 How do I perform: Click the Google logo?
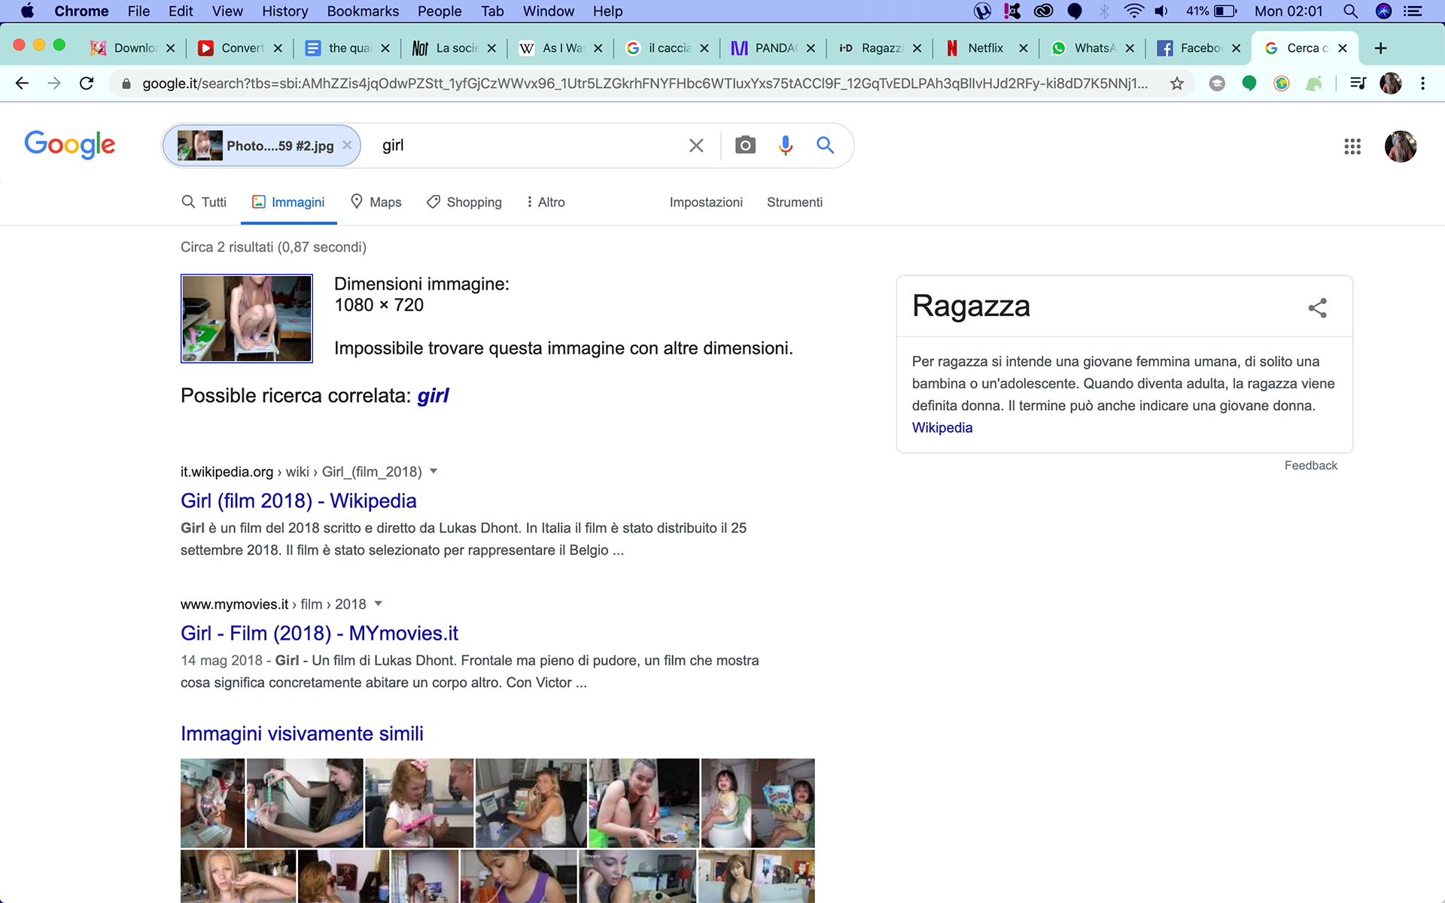click(70, 144)
